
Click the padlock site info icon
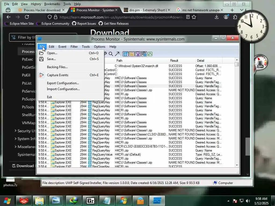click(x=56, y=17)
